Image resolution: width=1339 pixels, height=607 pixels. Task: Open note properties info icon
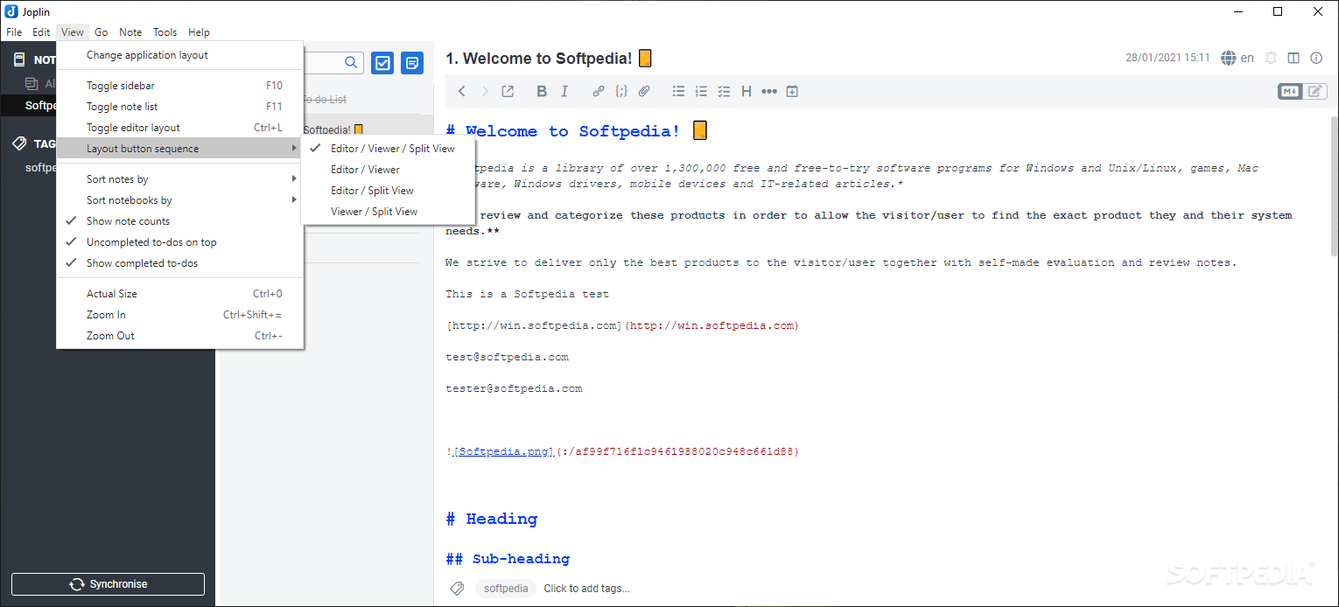pos(1316,58)
